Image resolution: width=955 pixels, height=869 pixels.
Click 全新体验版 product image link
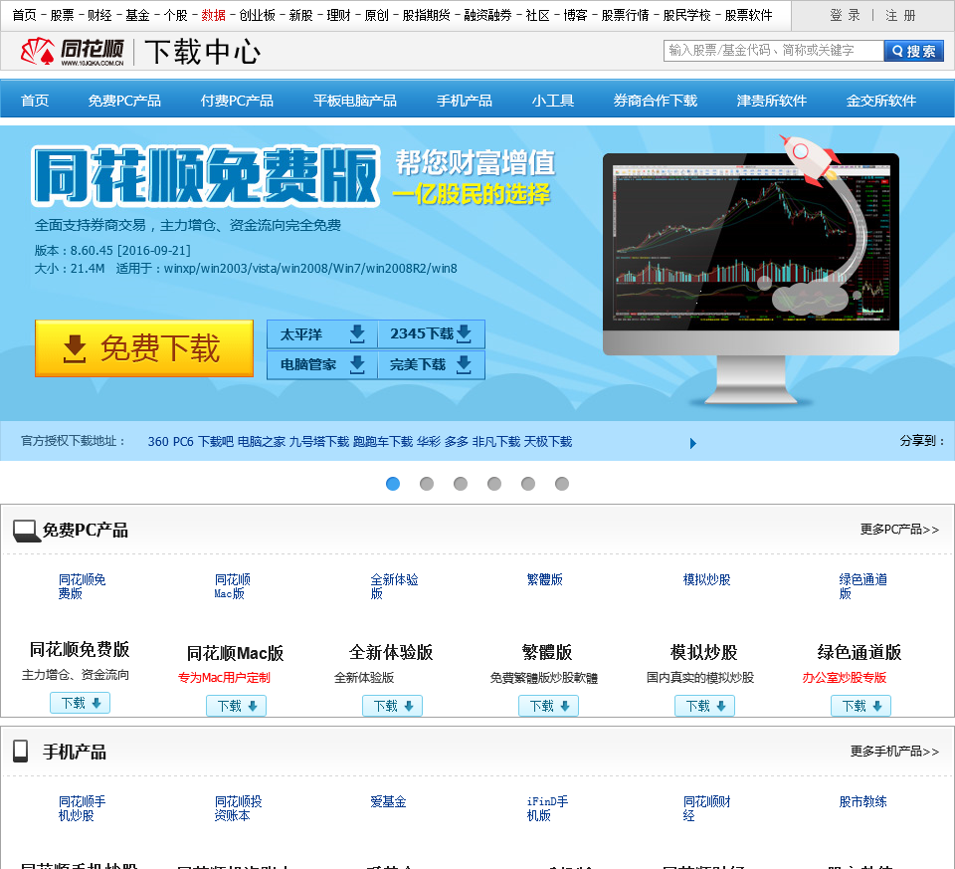pyautogui.click(x=394, y=586)
